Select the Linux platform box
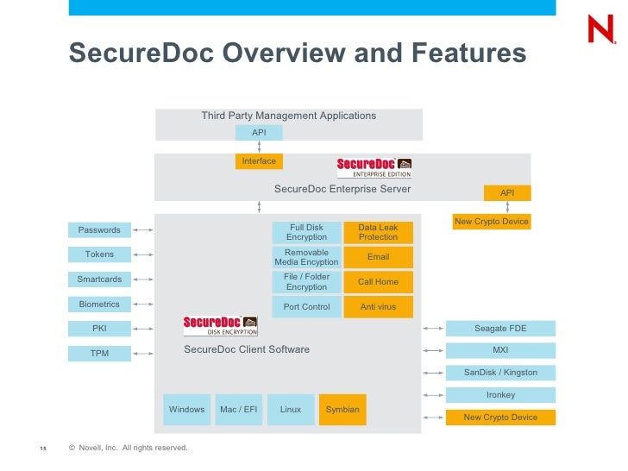Viewport: 628px width, 471px height. pyautogui.click(x=291, y=409)
